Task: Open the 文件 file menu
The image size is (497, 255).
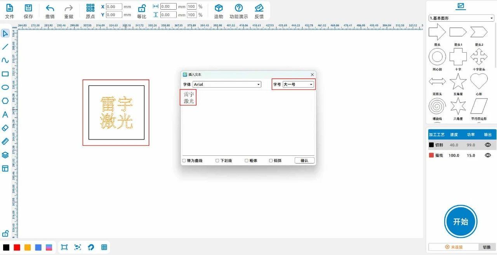Action: 10,8
